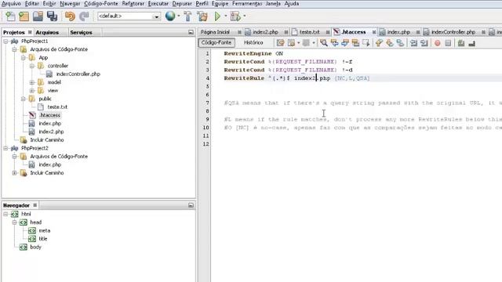502x282 pixels.
Task: Open the Depurar menu
Action: click(182, 3)
